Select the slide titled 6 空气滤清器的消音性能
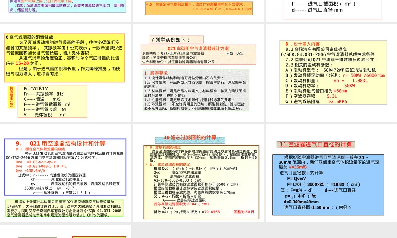397x238 pixels. pos(66,73)
